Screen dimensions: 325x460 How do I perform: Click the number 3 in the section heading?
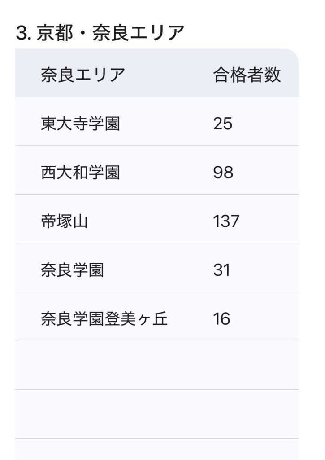(21, 33)
